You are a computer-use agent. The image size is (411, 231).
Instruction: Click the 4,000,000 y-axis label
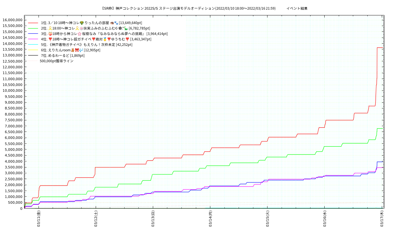(13, 161)
